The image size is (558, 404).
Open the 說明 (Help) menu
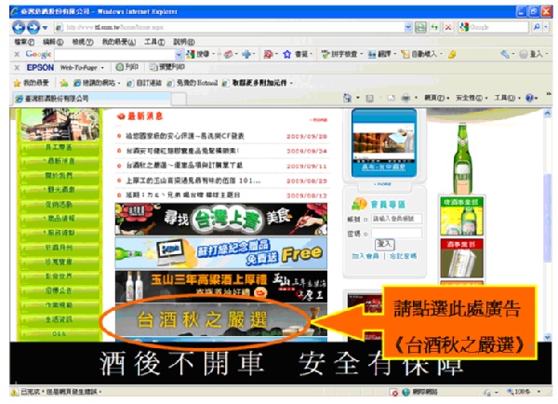tap(183, 42)
